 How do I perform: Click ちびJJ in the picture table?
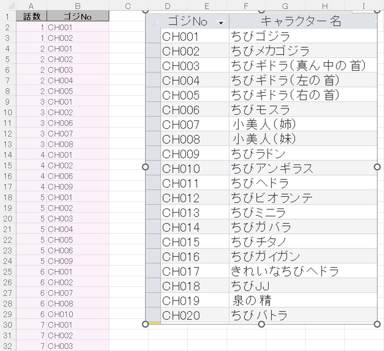[250, 286]
